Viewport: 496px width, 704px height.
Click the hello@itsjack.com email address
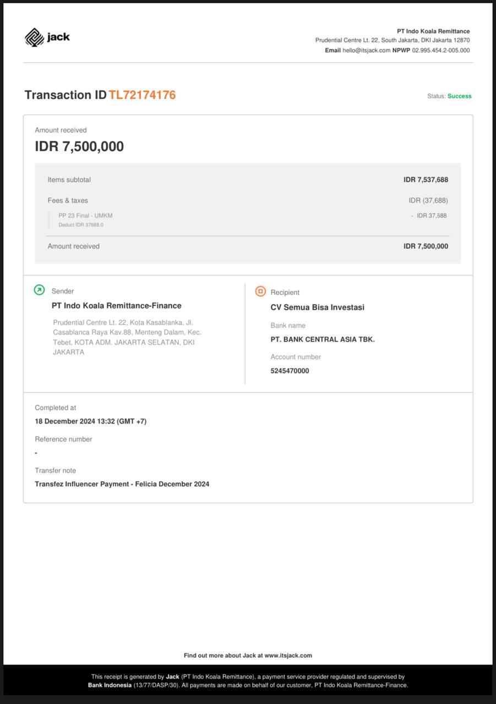tap(366, 50)
